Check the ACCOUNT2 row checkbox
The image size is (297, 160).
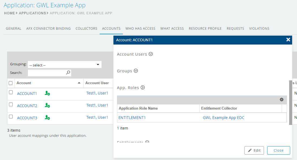(x=11, y=104)
